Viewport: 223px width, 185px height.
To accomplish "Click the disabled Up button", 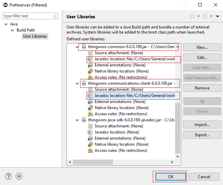I will (202, 101).
